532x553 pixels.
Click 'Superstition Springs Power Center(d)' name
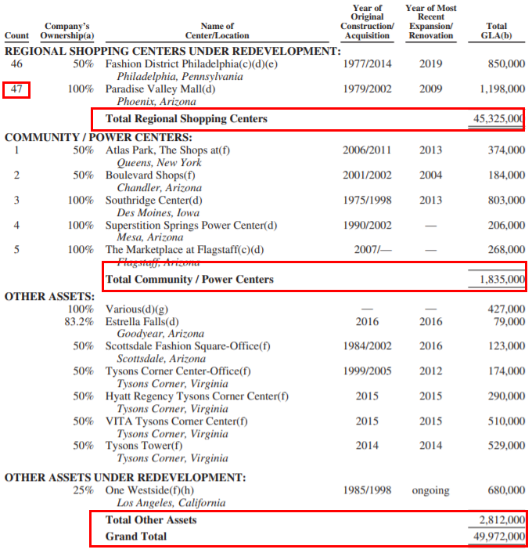coord(192,226)
